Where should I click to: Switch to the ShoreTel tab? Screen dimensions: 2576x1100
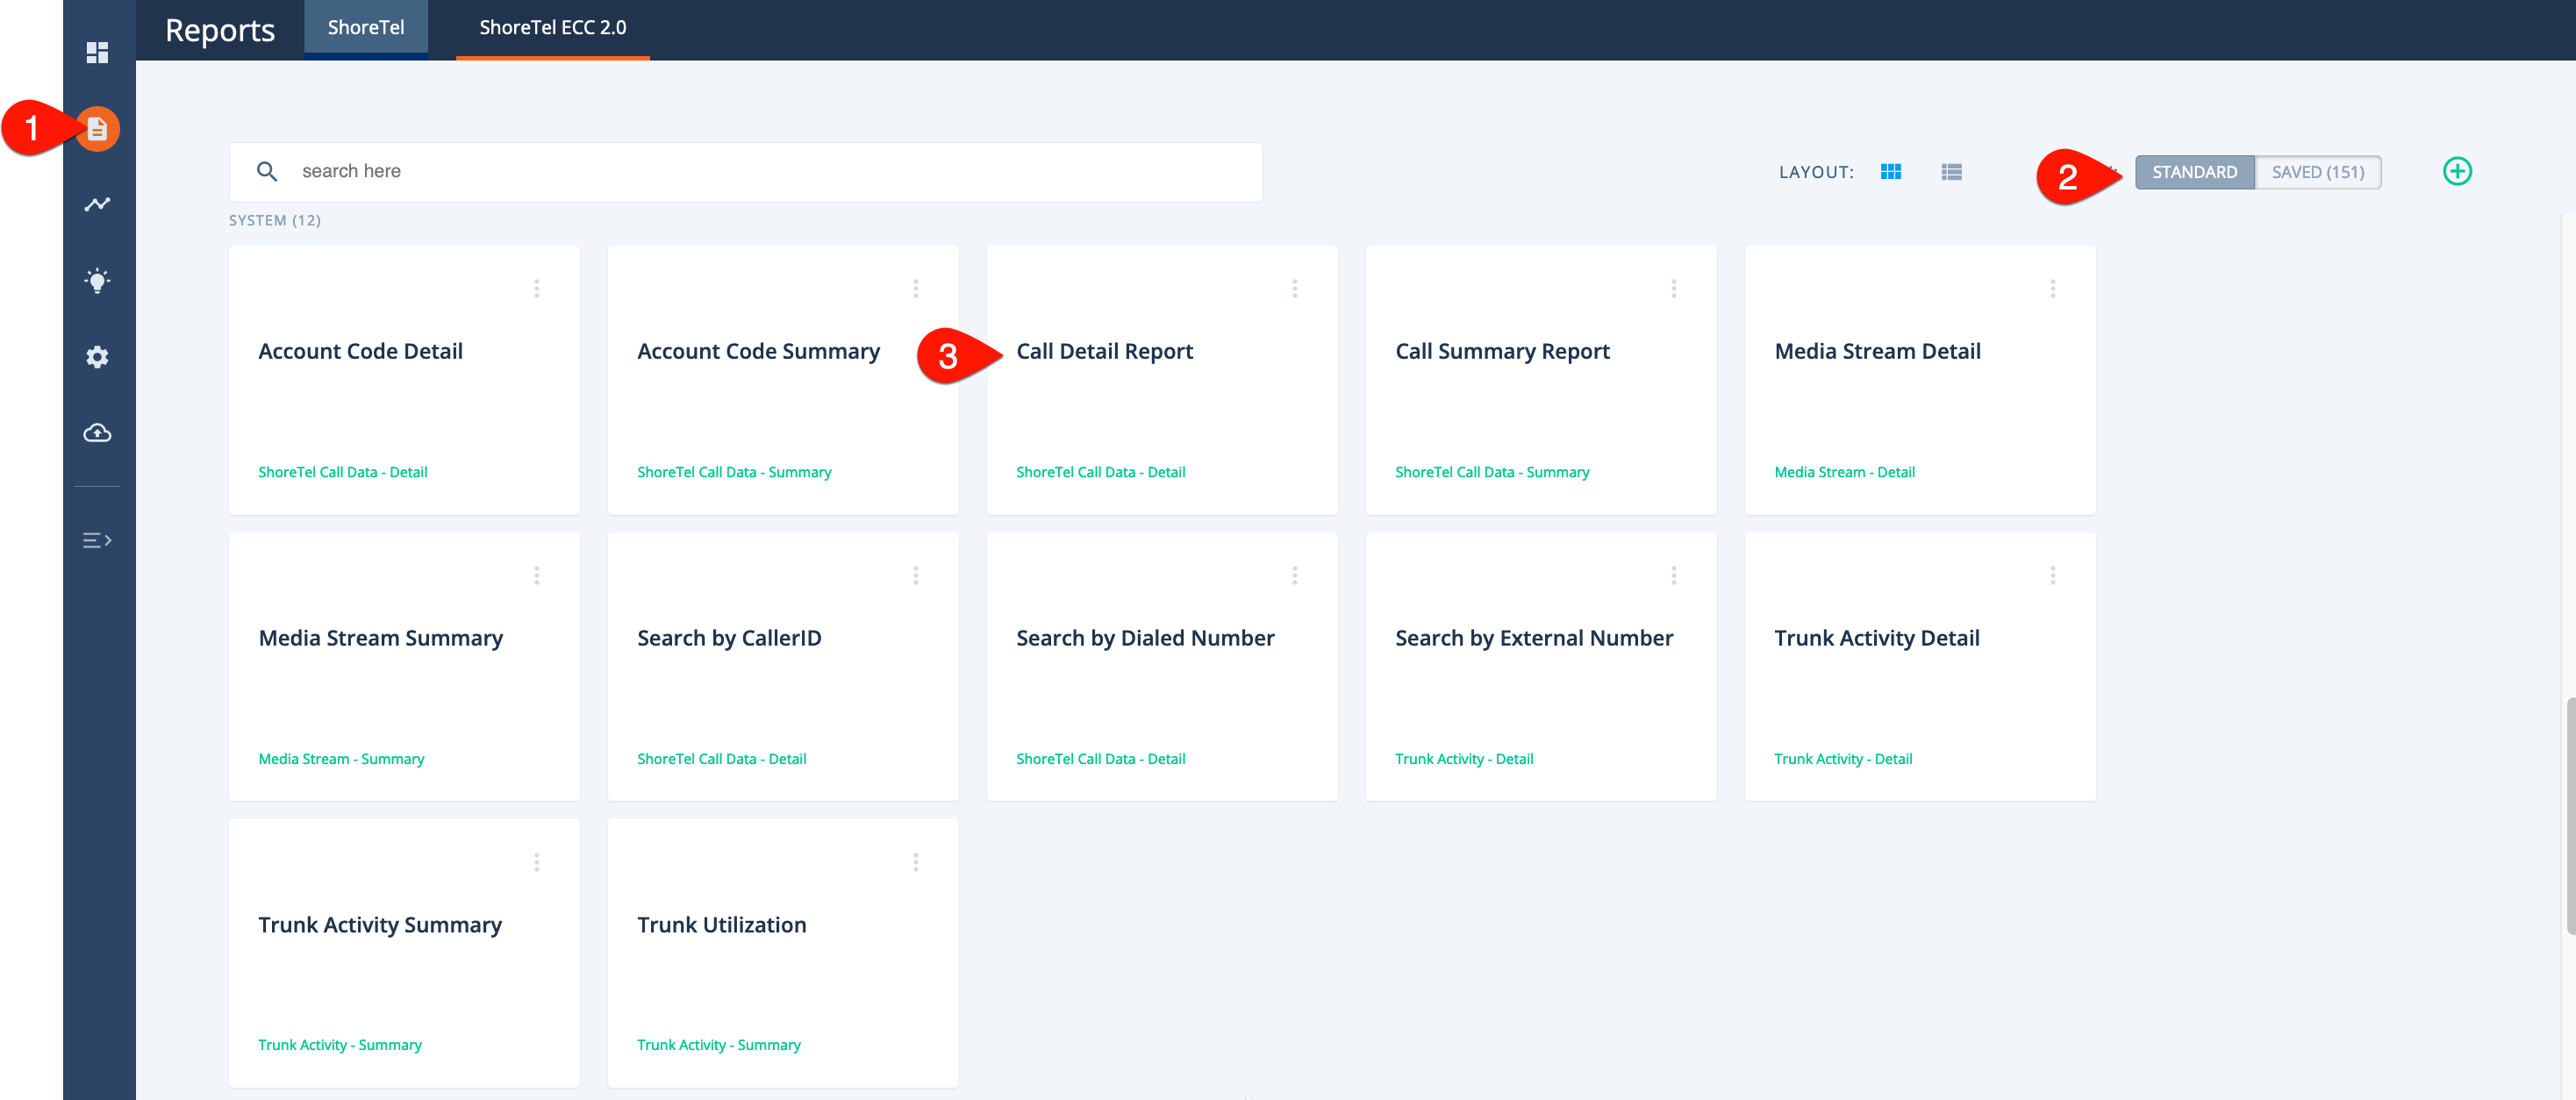tap(366, 28)
